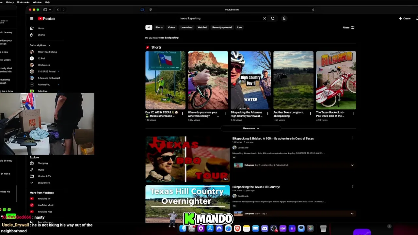Open the History menu in menu bar
The width and height of the screenshot is (418, 235).
(10, 2)
